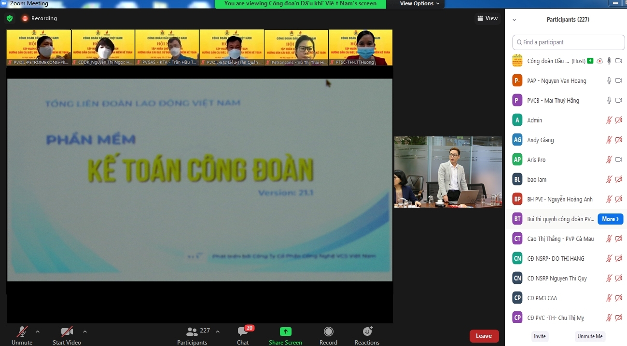Select PTSC-TH-LTTHuong video thumbnail
The height and width of the screenshot is (346, 627).
pos(361,47)
